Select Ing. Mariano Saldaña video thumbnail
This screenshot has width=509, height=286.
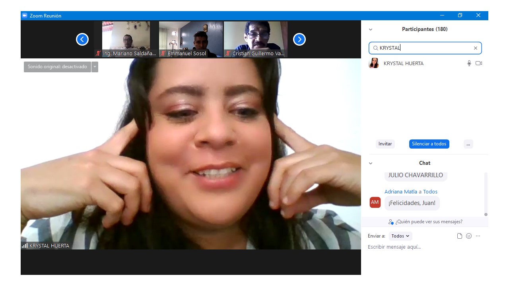click(126, 39)
